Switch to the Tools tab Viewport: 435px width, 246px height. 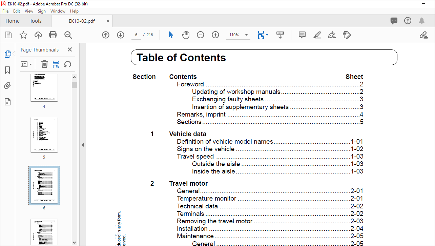tap(36, 21)
